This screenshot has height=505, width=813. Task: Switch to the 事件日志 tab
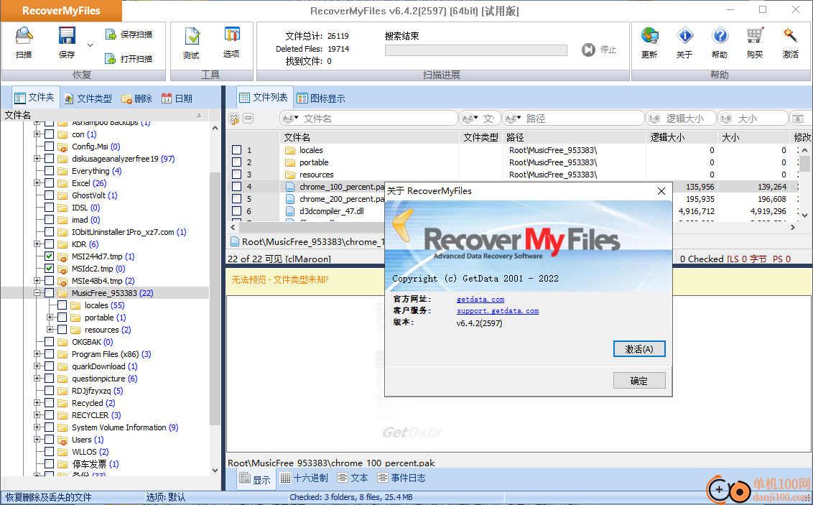pos(402,478)
